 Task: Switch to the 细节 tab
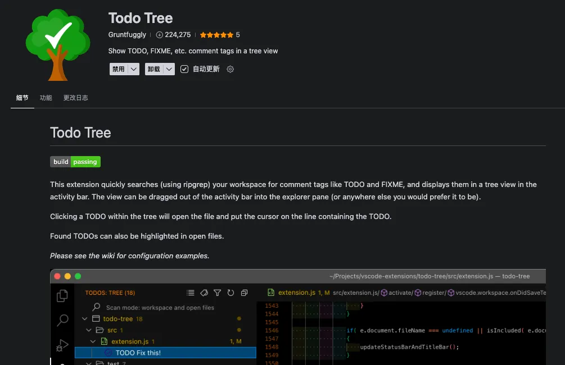22,98
